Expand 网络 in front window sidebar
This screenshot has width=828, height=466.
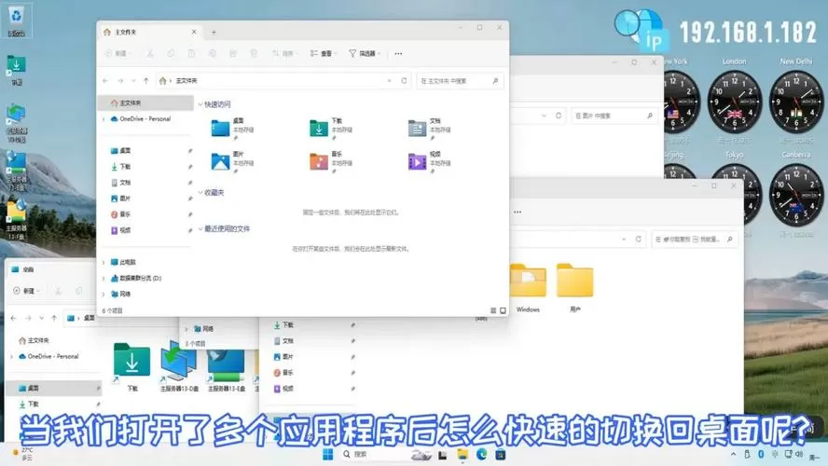point(103,294)
